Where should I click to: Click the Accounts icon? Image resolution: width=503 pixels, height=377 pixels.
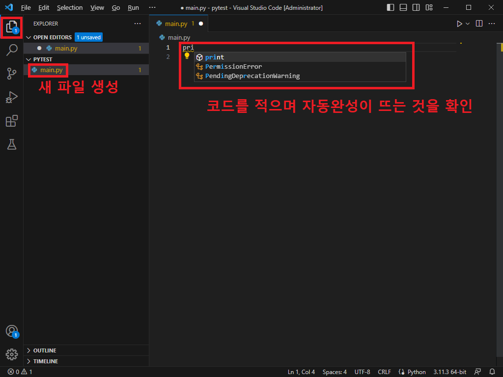pyautogui.click(x=12, y=331)
